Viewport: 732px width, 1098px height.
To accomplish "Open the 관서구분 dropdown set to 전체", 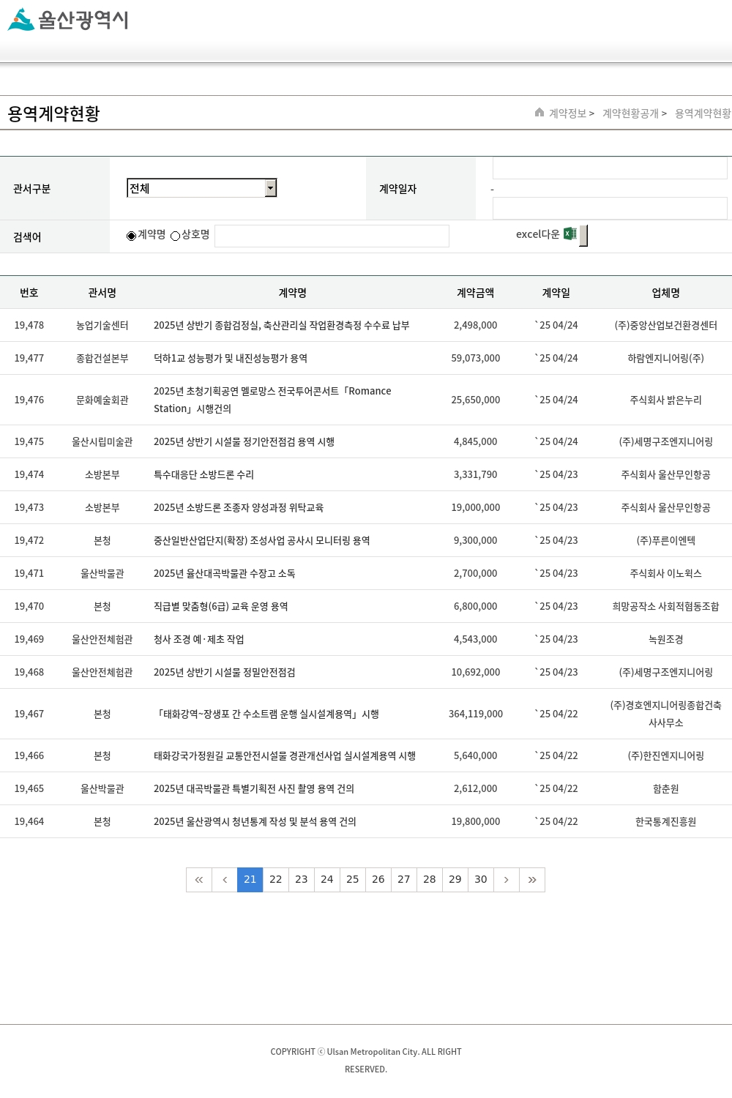I will 202,188.
